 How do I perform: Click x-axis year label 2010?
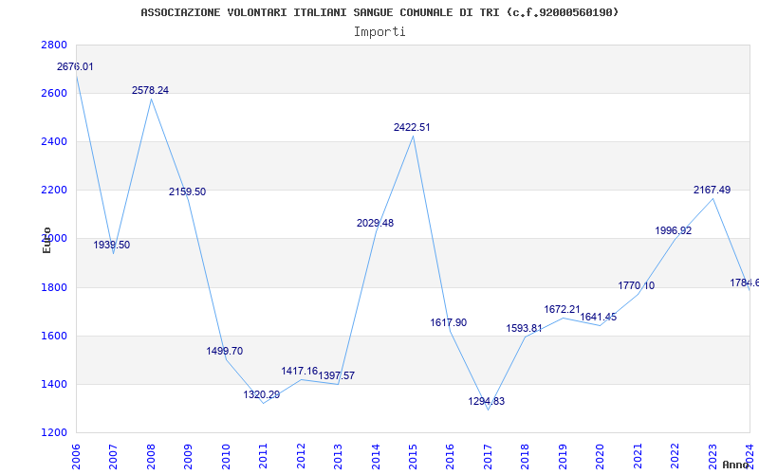226,457
